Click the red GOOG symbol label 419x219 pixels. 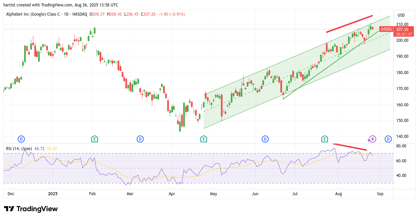386,29
